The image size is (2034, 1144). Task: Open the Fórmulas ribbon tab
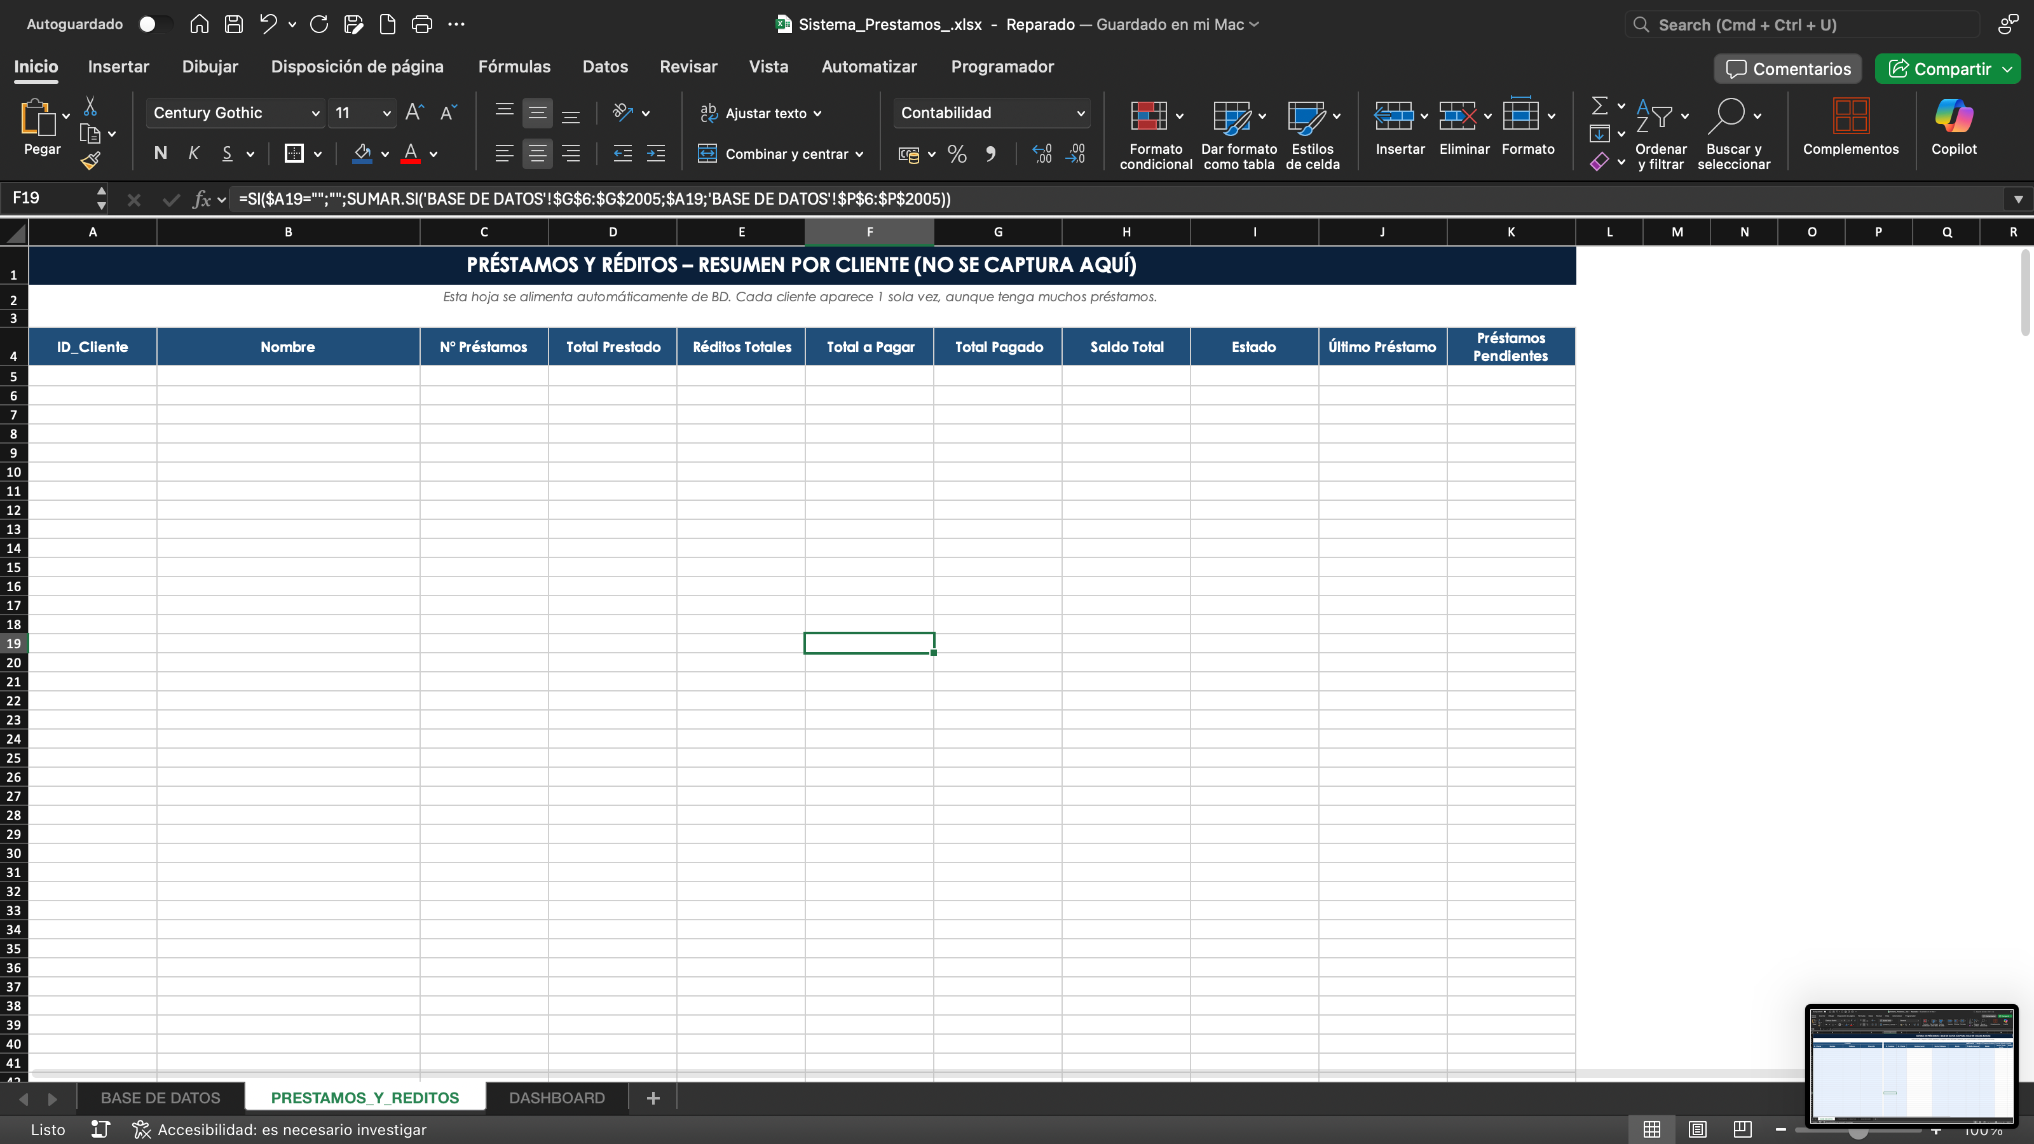(x=514, y=67)
